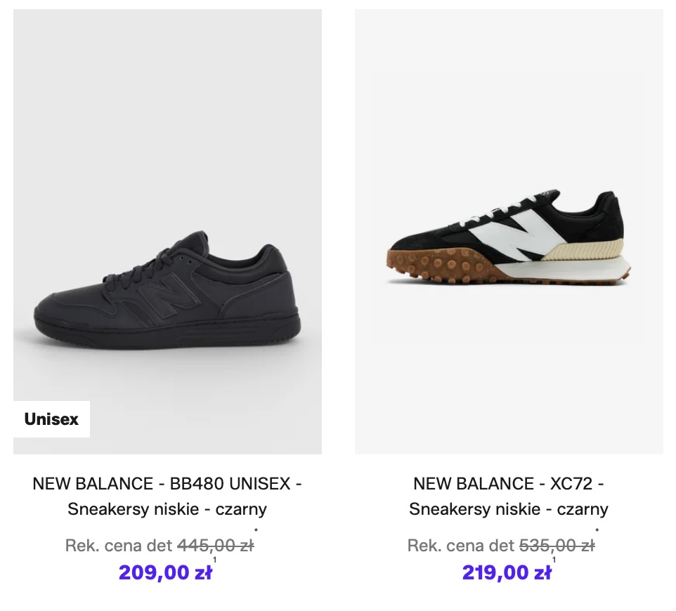Click the "Rek. cena det" label under BB480

click(x=119, y=546)
